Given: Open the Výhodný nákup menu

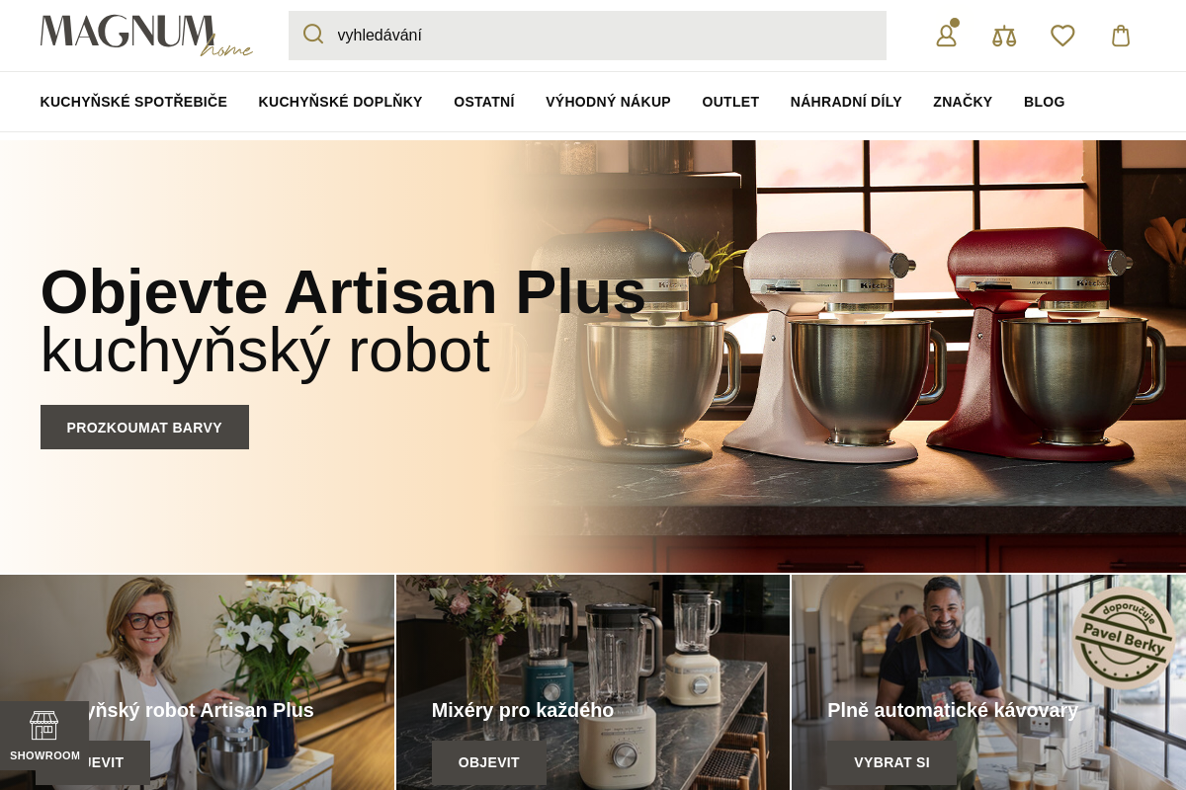Looking at the screenshot, I should click(608, 102).
